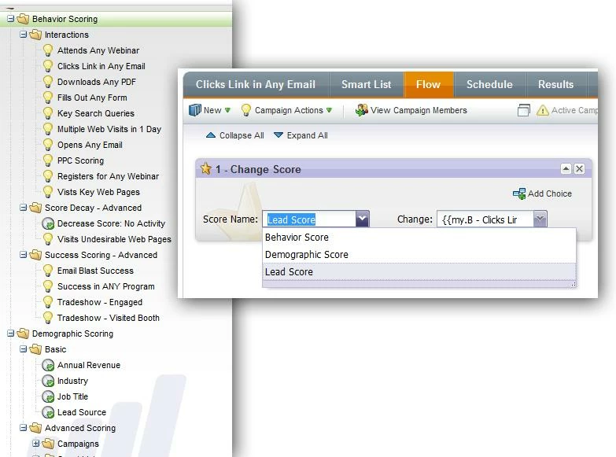Click the lightbulb icon beside Key Search Queries
The height and width of the screenshot is (457, 616).
coord(48,113)
